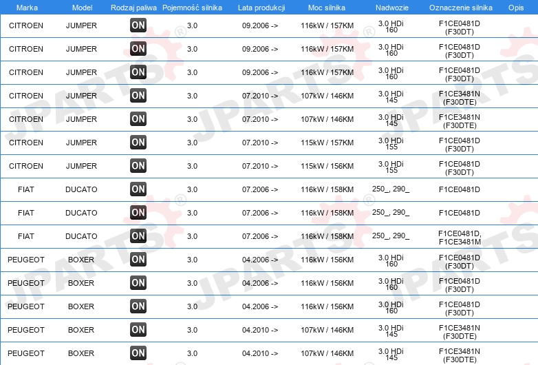
Task: Click ON icon in the first Peugeot Boxer row
Action: (138, 260)
